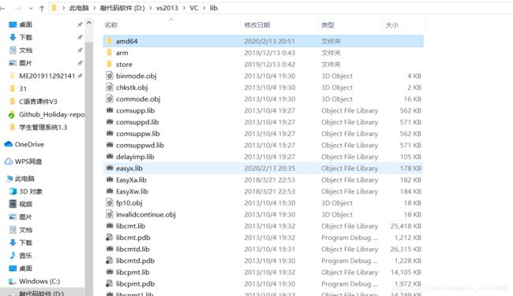
Task: Select the easyx.lib file name
Action: click(129, 168)
